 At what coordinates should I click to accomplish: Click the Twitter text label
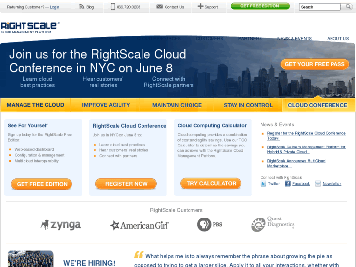(274, 184)
